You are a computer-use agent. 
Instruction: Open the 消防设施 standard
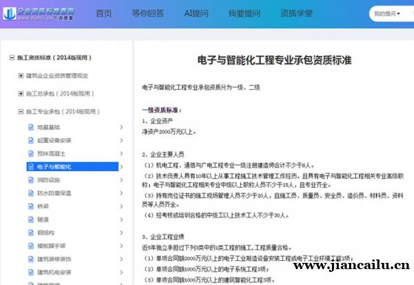pyautogui.click(x=48, y=180)
